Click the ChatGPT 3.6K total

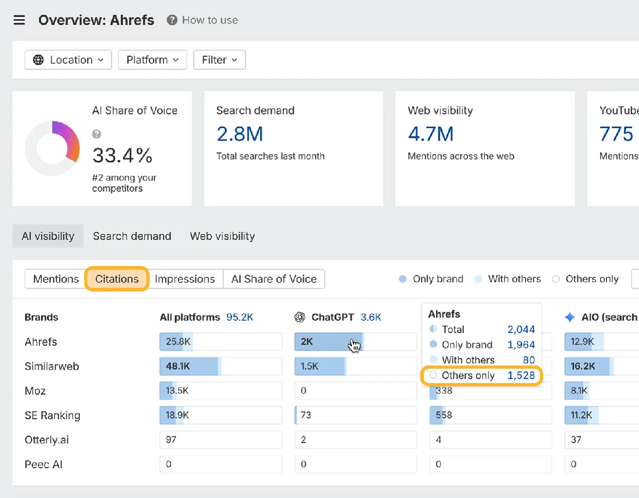pos(371,317)
